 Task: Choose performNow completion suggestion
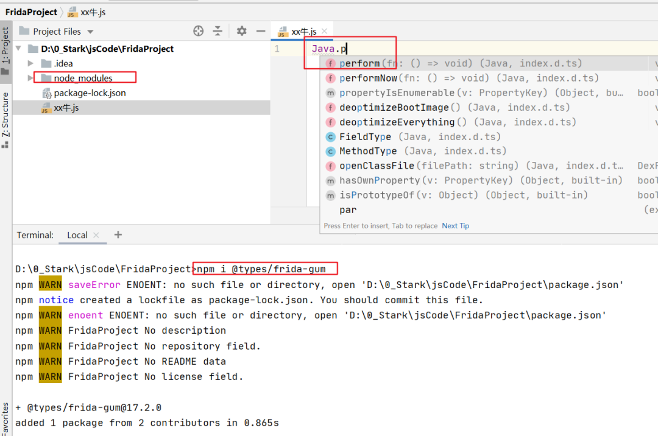tap(489, 78)
